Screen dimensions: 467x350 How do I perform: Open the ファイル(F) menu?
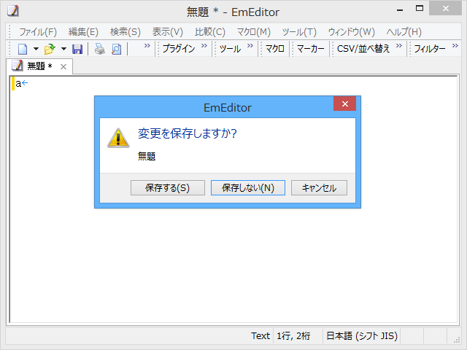pyautogui.click(x=38, y=32)
